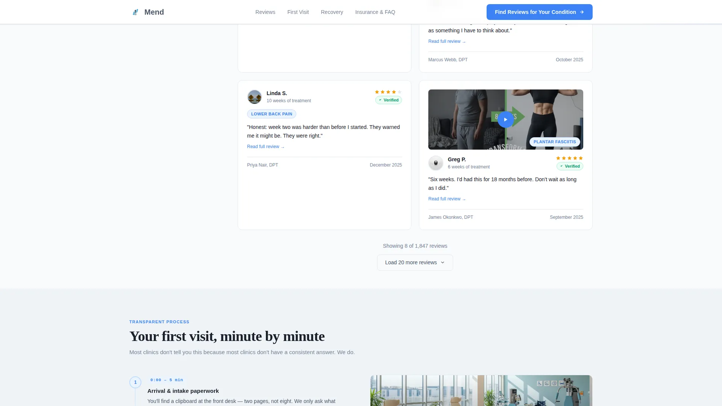
Task: Click the December 2025 date
Action: [x=385, y=165]
